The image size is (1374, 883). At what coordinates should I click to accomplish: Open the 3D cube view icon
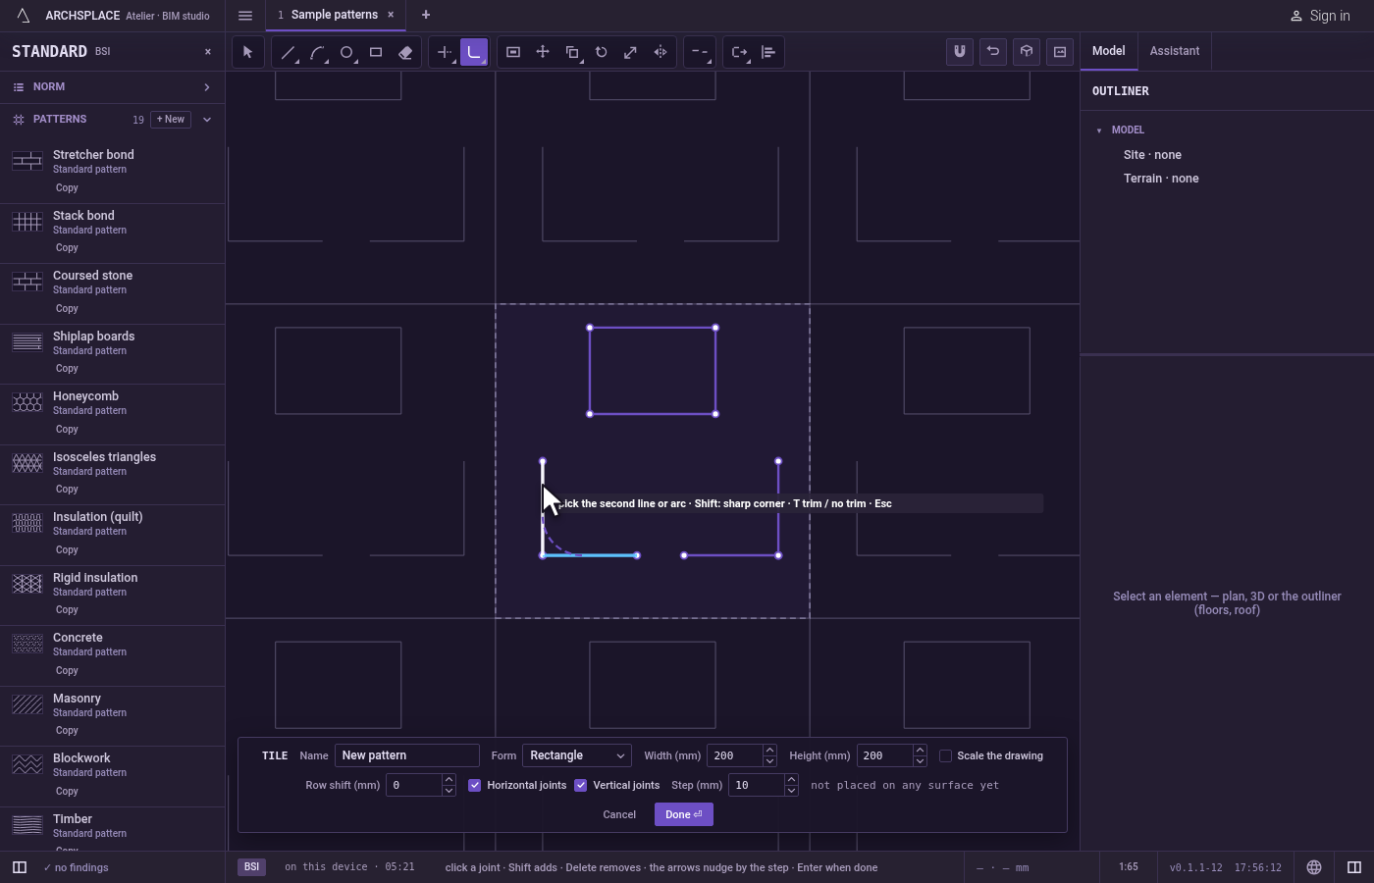tap(1027, 52)
